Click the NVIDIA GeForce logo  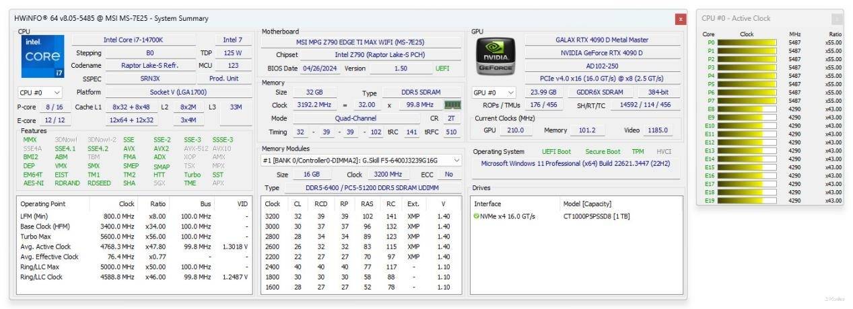496,55
